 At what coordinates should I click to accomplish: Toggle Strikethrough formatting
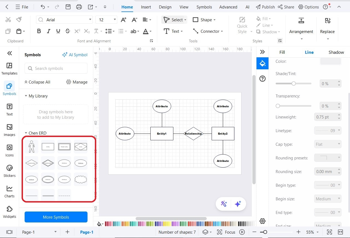click(68, 31)
